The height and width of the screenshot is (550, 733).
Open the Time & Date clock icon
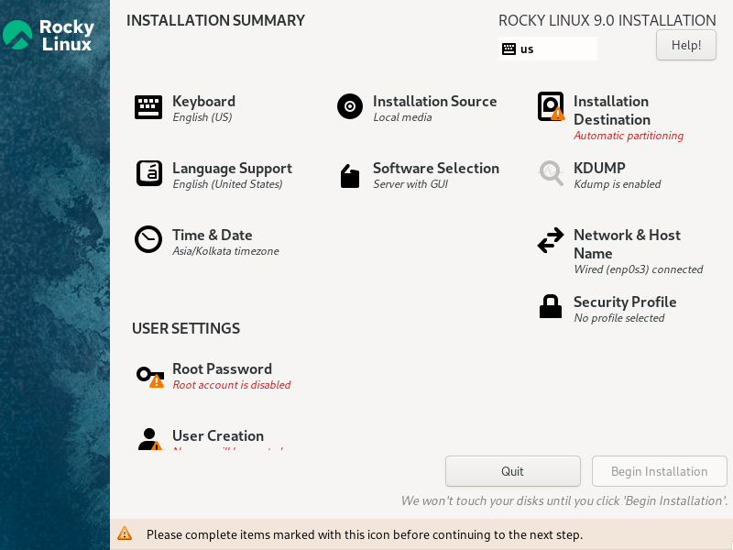coord(148,240)
